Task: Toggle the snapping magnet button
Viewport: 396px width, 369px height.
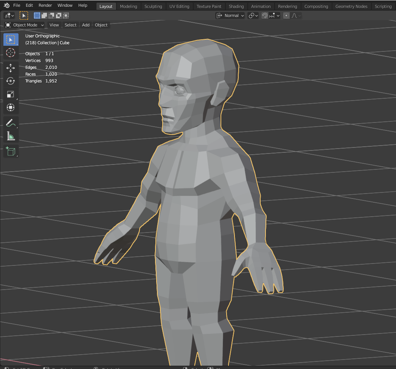Action: coord(265,16)
